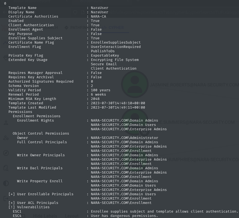Click the Template Name value NaraUser
Viewport: 239px width, 218px height.
click(x=99, y=8)
